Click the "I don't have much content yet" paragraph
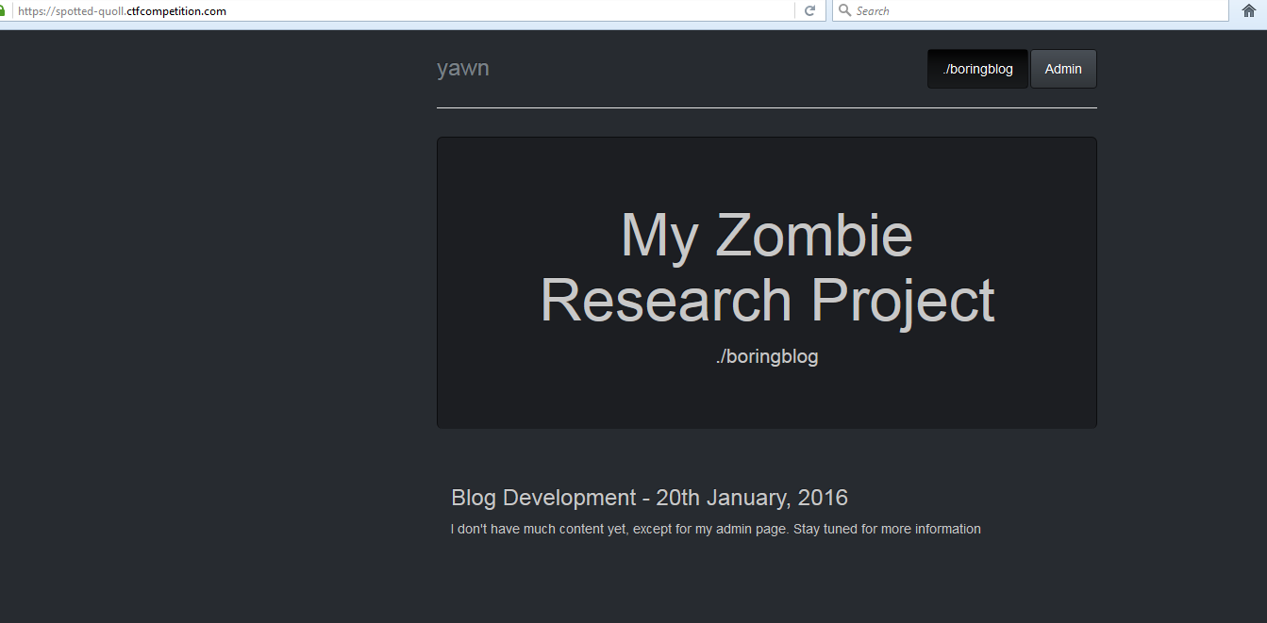Image resolution: width=1267 pixels, height=623 pixels. click(x=716, y=529)
